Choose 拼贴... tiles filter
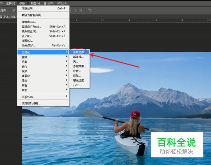This screenshot has width=211, height=165. tap(79, 76)
